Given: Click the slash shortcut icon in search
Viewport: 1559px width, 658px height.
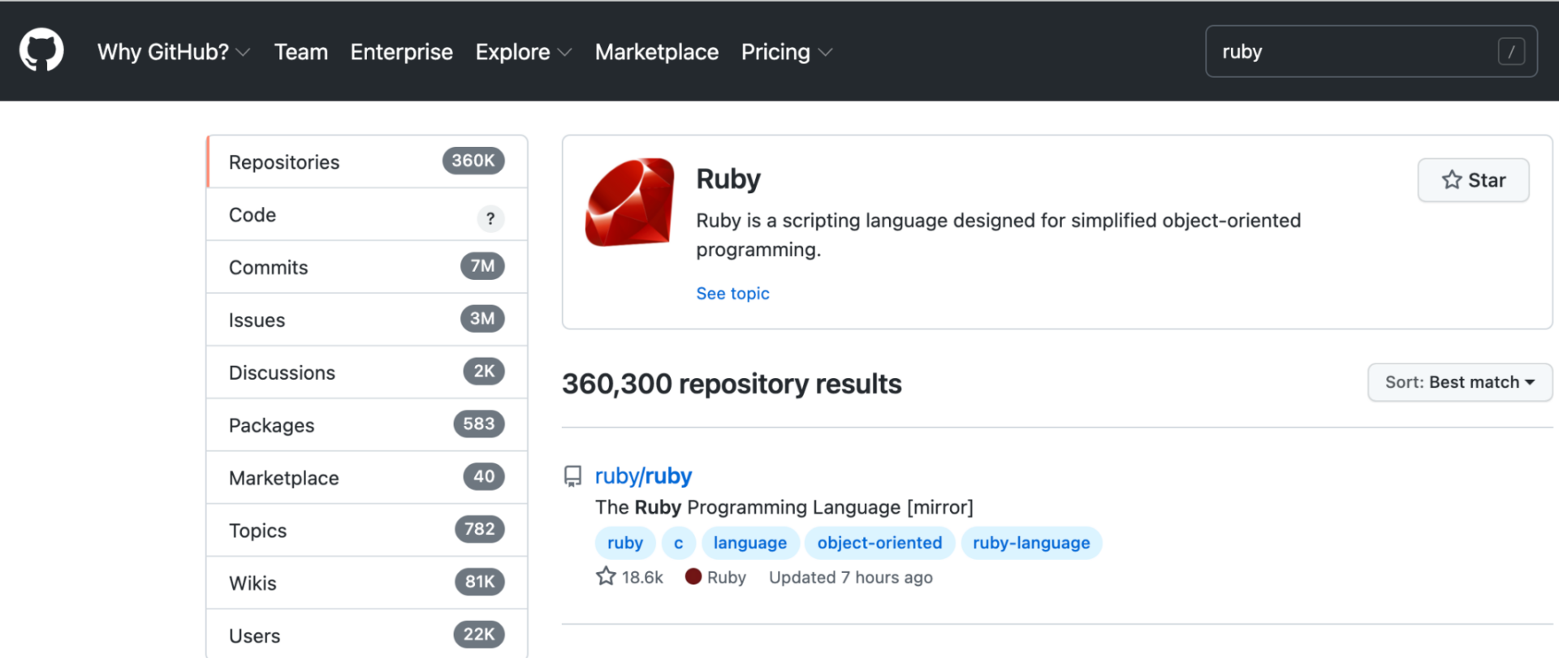Looking at the screenshot, I should tap(1511, 52).
